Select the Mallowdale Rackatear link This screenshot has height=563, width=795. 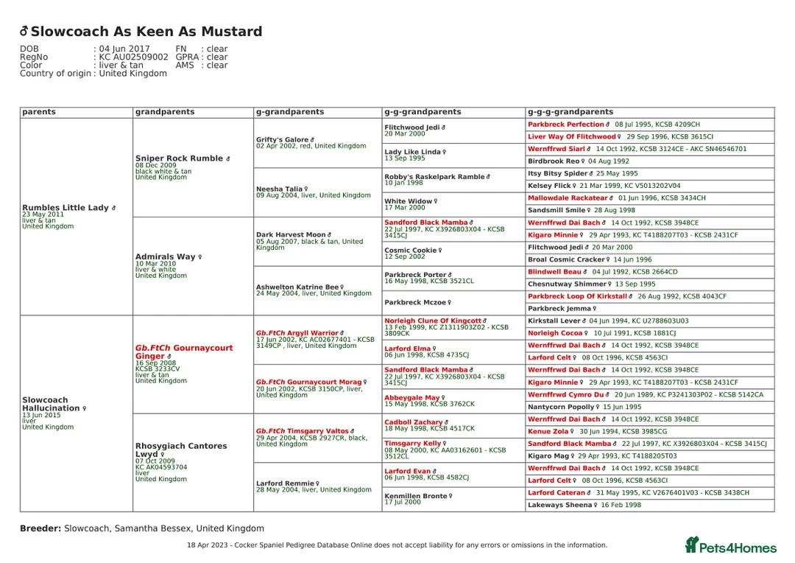[x=567, y=198]
